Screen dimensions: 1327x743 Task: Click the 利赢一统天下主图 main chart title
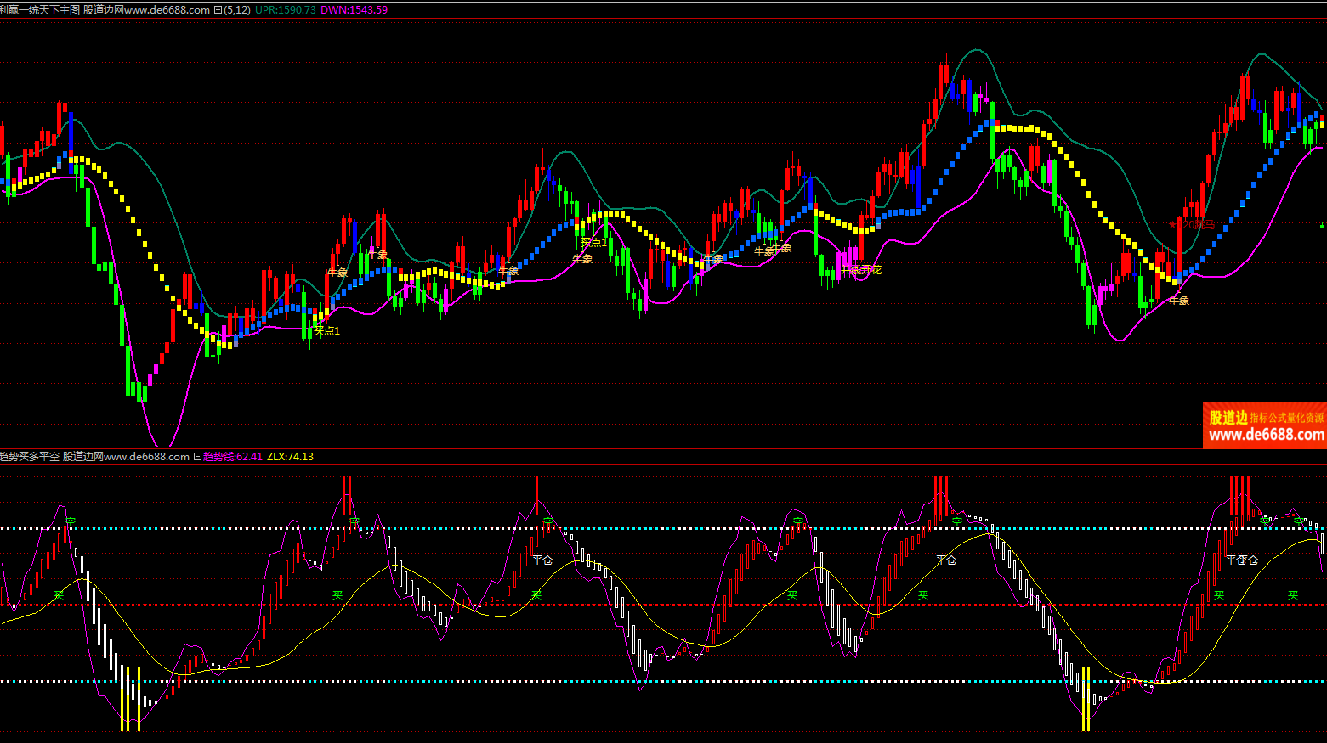40,10
